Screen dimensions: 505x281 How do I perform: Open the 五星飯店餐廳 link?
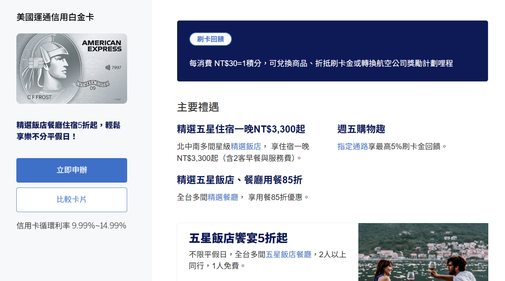[x=289, y=254]
